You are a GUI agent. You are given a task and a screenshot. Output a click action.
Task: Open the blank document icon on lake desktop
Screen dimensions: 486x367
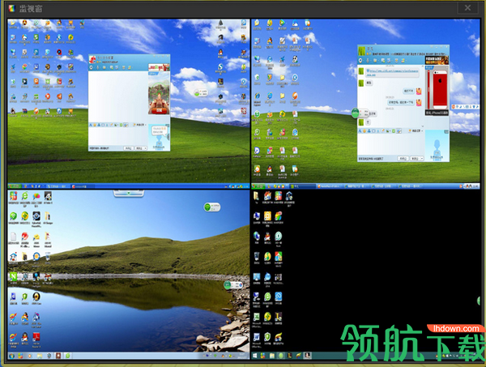coord(13,237)
